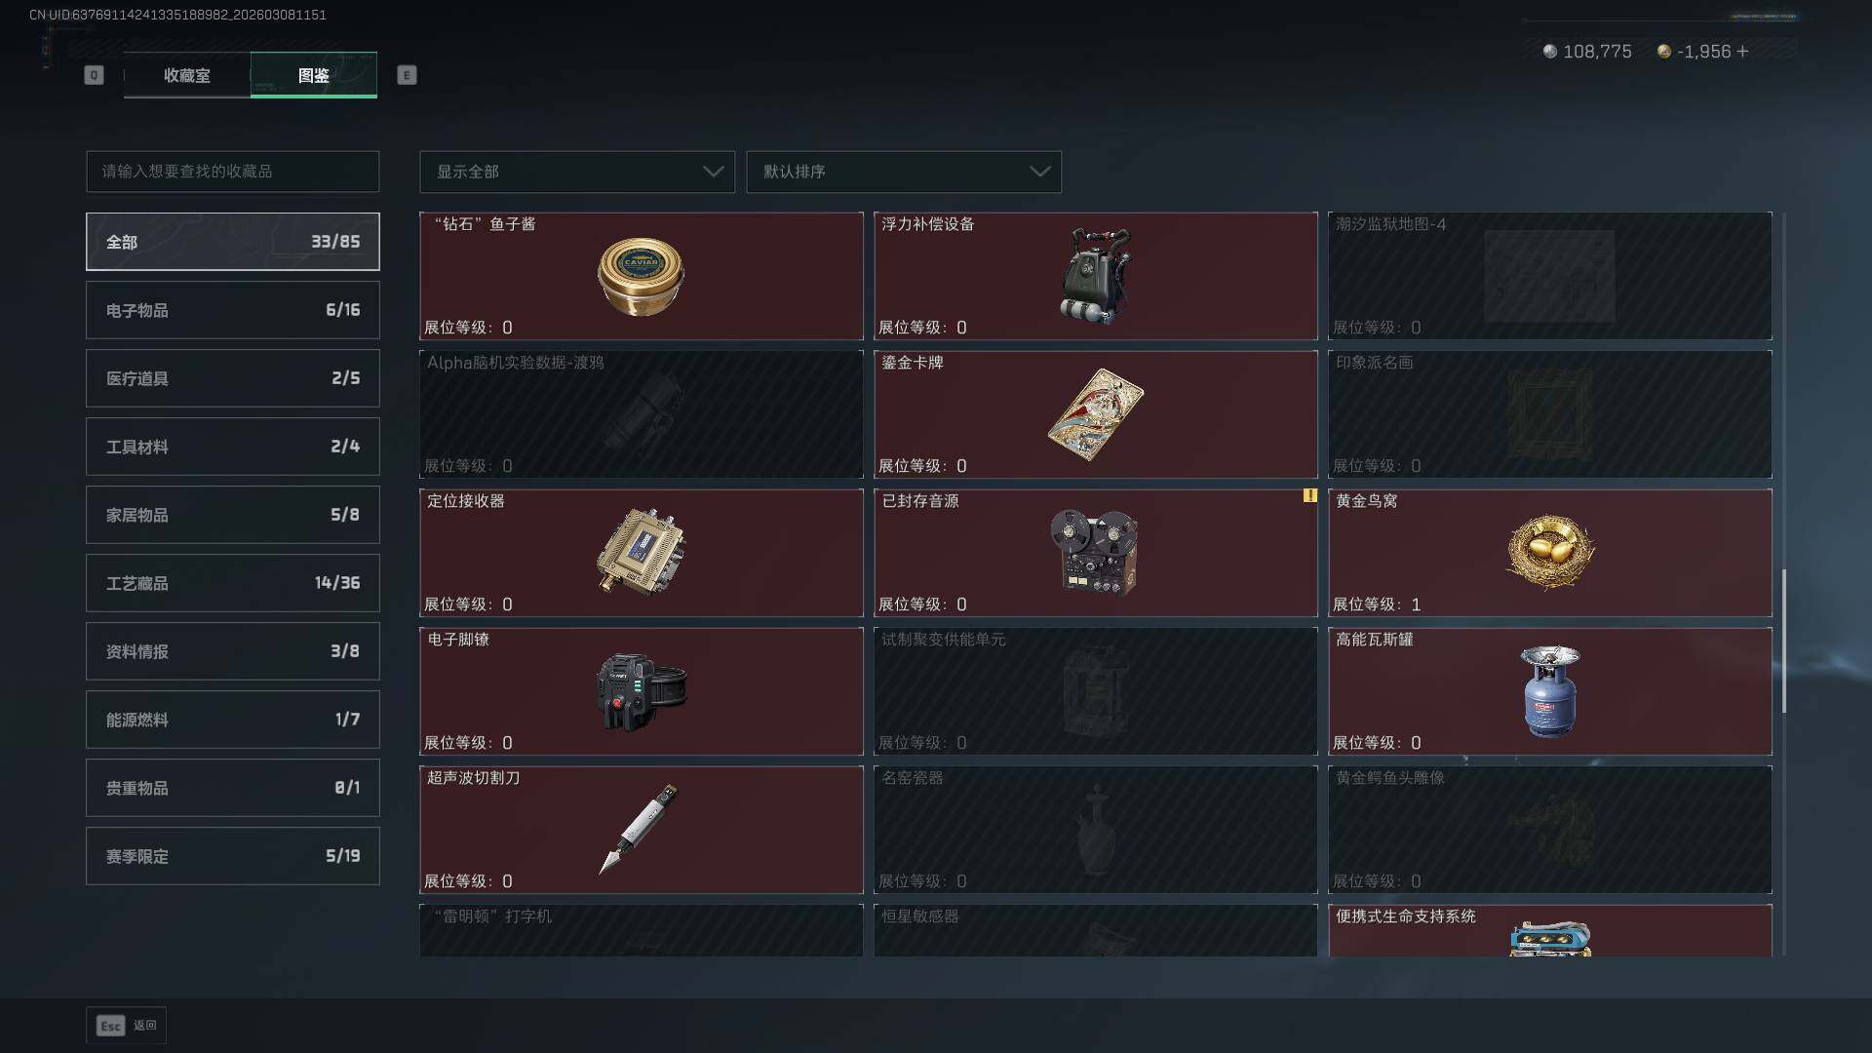1872x1053 pixels.
Task: Click the 浮力补偿设备 backpack gear icon
Action: (1096, 276)
